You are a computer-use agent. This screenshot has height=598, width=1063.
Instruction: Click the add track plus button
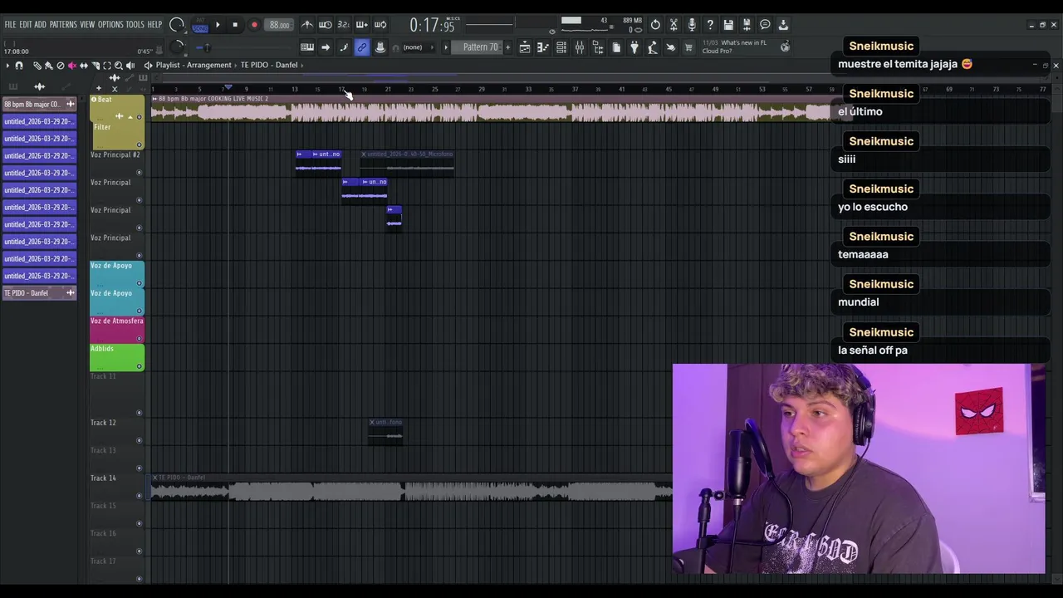[x=98, y=88]
